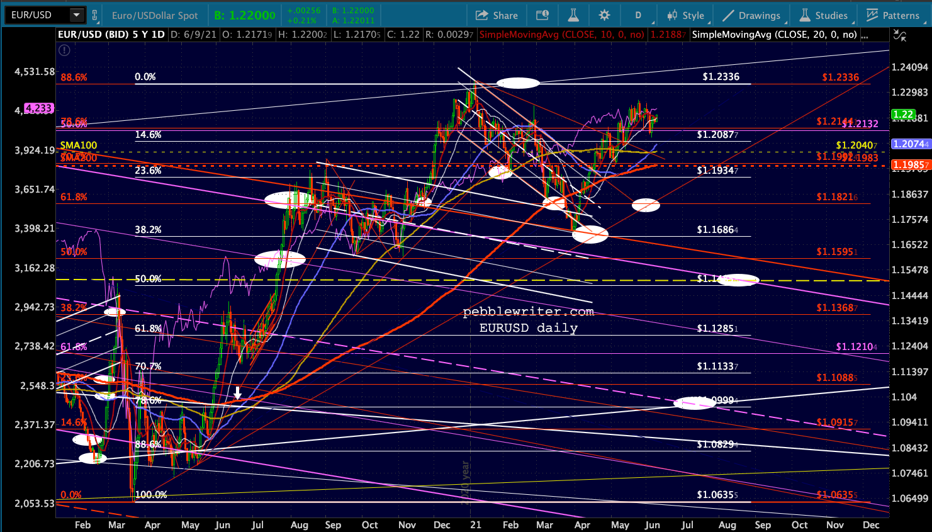932x532 pixels.
Task: Select the D timeframe button
Action: pyautogui.click(x=638, y=15)
